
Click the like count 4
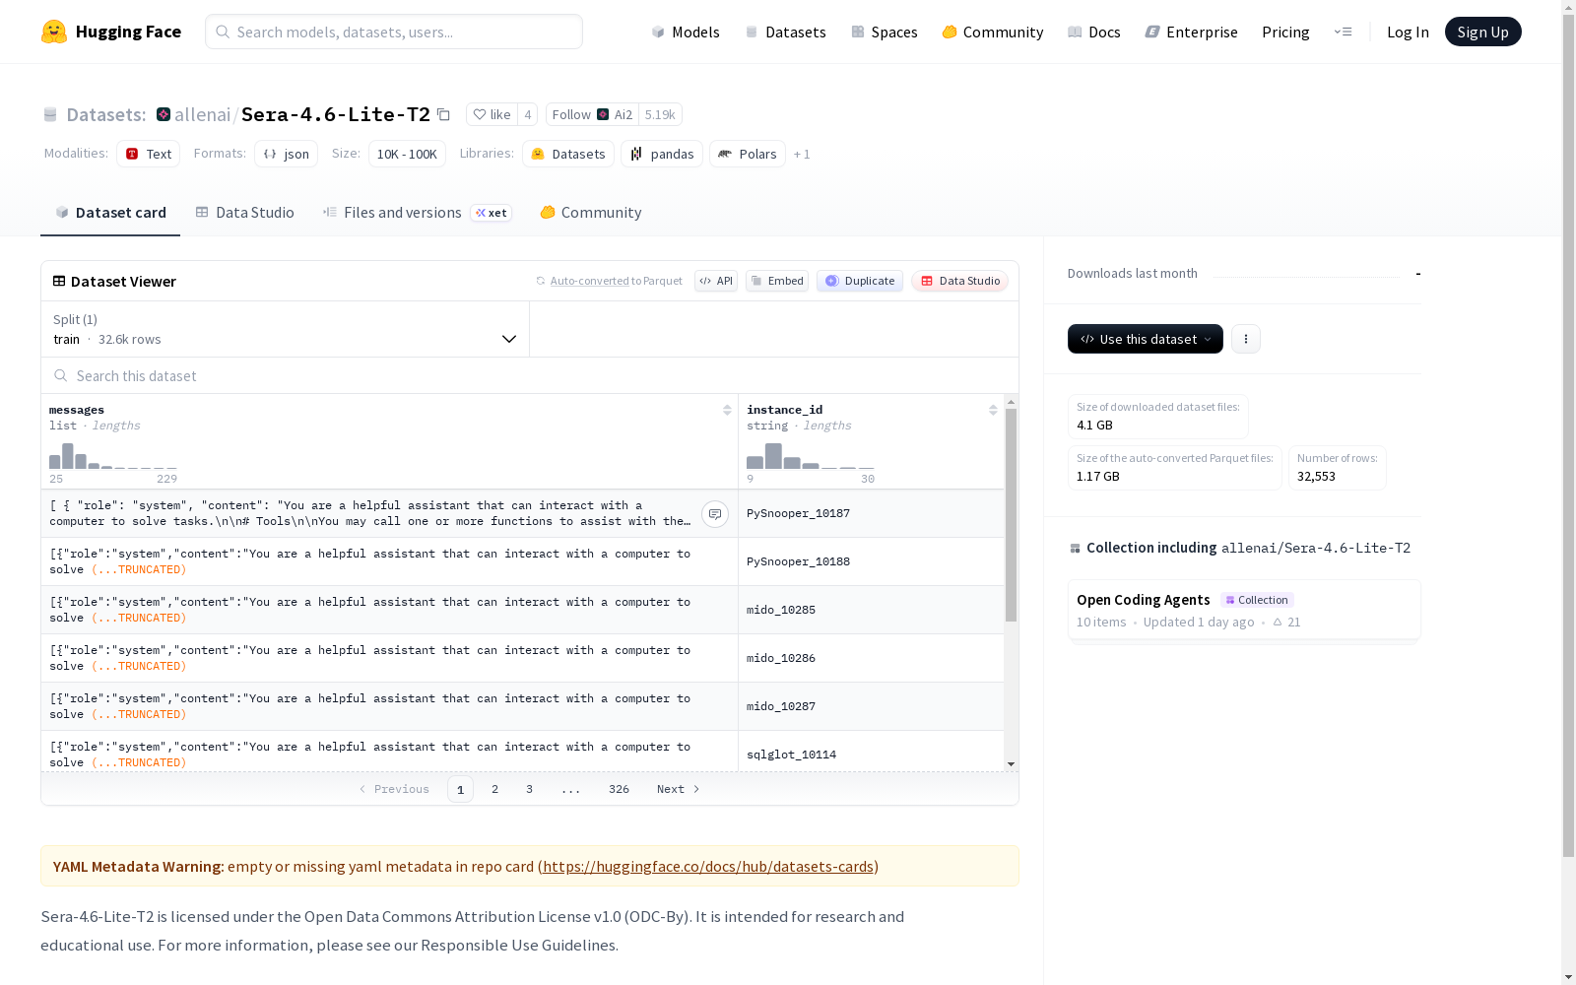pos(528,114)
